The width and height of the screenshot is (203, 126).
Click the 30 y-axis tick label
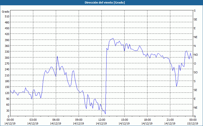[x=8, y=111]
